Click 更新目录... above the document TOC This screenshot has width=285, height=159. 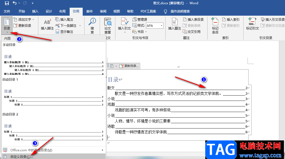pos(129,66)
